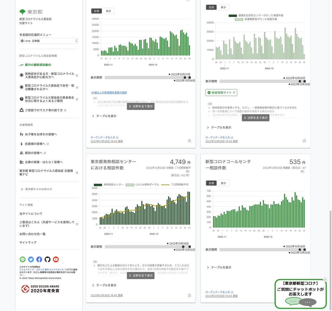
Task: Open the LINE social media icon
Action: (22, 259)
